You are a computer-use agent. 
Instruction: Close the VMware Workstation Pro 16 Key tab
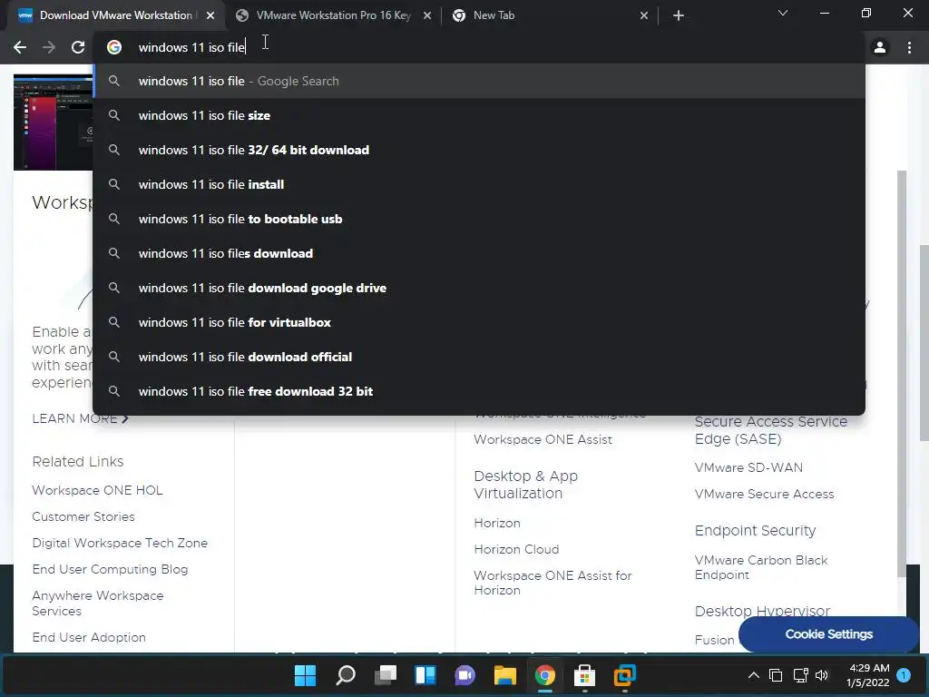click(427, 15)
